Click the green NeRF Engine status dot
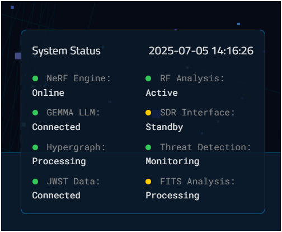 pos(35,78)
